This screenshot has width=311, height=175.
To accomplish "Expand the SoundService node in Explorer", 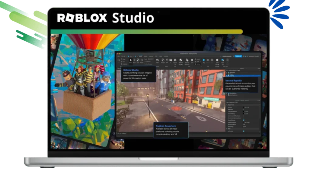I will [x=227, y=94].
